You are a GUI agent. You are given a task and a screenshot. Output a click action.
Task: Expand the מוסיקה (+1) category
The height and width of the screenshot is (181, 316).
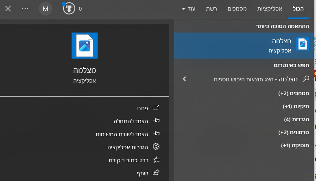click(295, 145)
